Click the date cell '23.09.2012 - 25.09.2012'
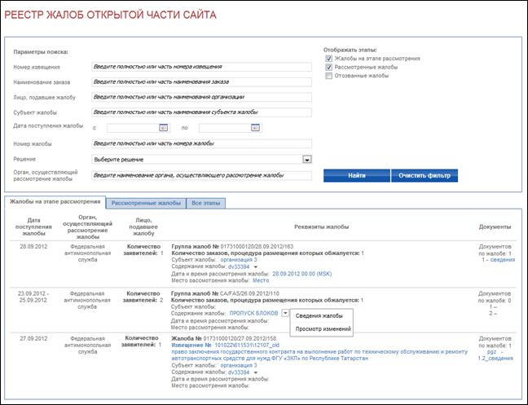 point(33,297)
